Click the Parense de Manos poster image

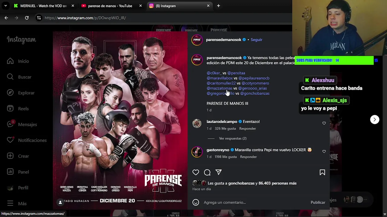pyautogui.click(x=120, y=121)
